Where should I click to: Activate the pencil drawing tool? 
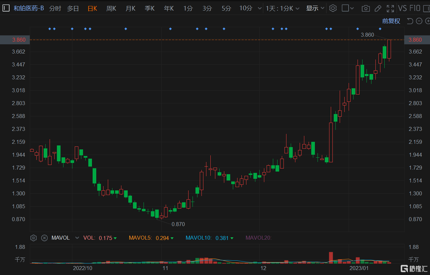point(378,8)
